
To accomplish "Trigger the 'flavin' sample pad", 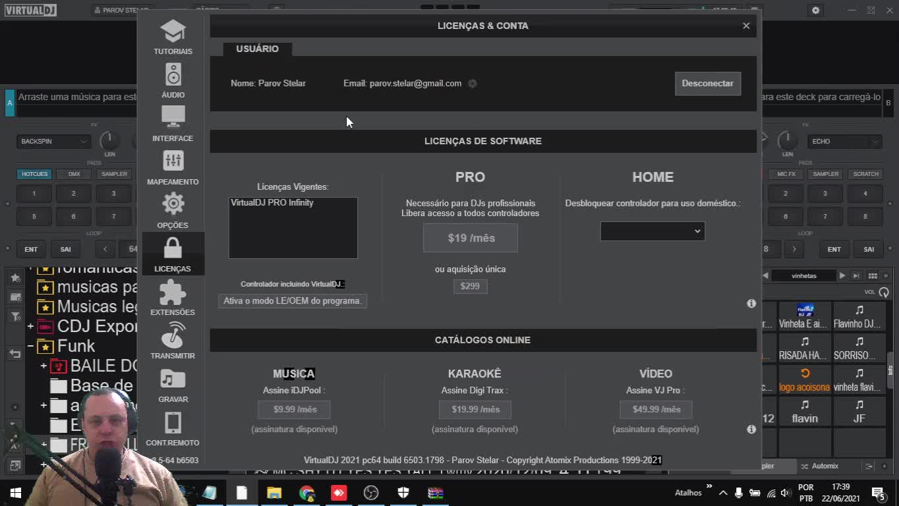I will click(804, 412).
